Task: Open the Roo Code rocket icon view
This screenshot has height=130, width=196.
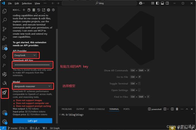Action: (5, 93)
